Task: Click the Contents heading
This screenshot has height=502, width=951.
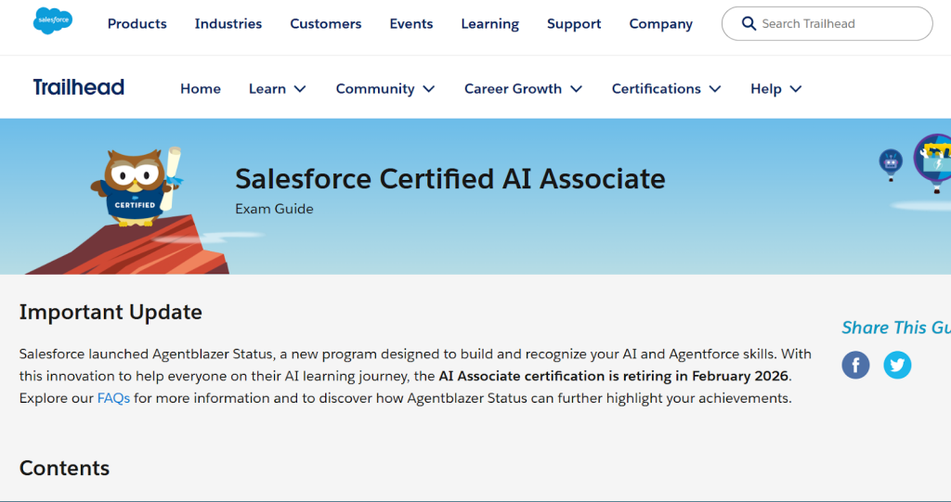Action: coord(64,468)
